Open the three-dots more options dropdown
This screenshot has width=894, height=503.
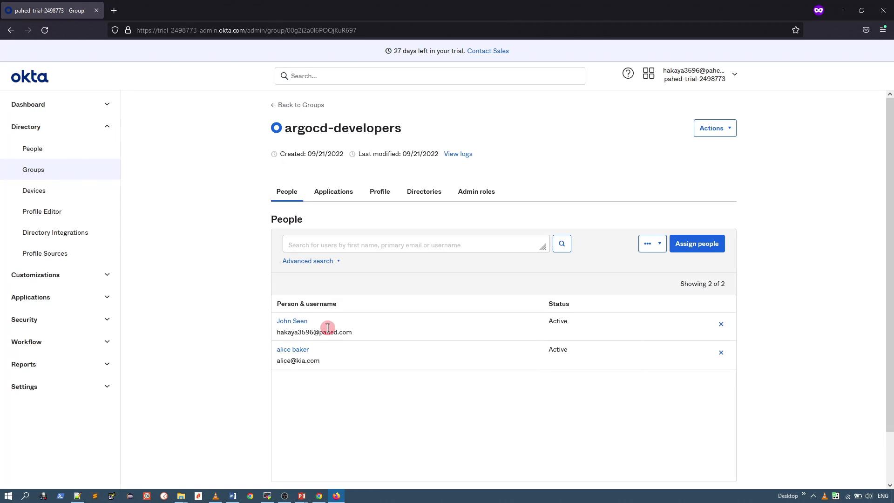(x=652, y=244)
